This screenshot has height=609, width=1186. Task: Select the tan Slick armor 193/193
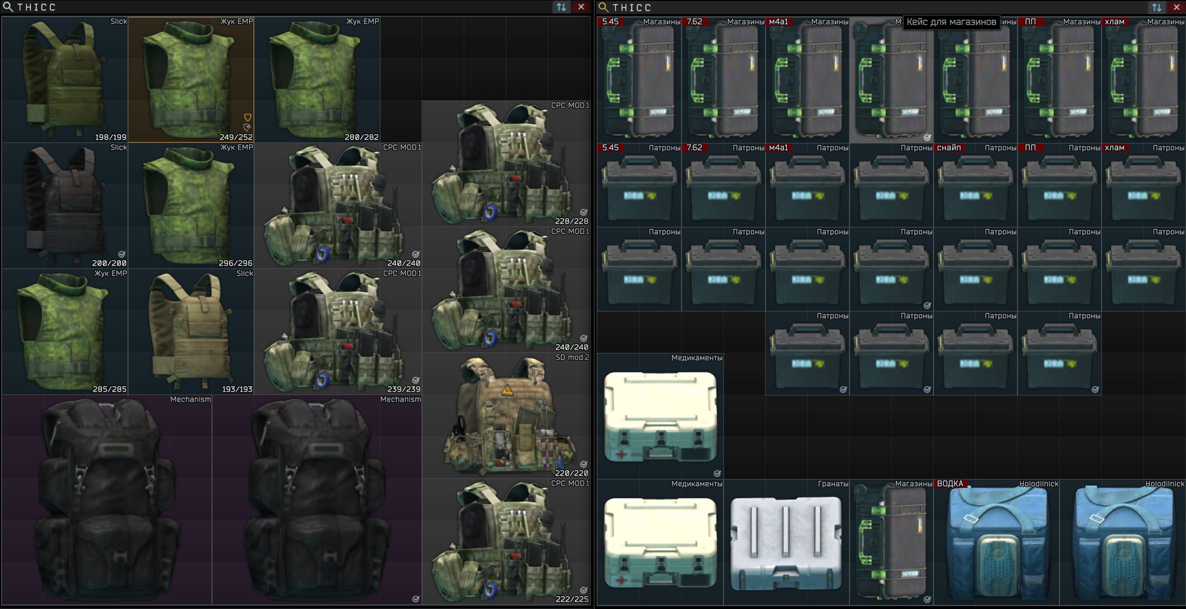190,332
